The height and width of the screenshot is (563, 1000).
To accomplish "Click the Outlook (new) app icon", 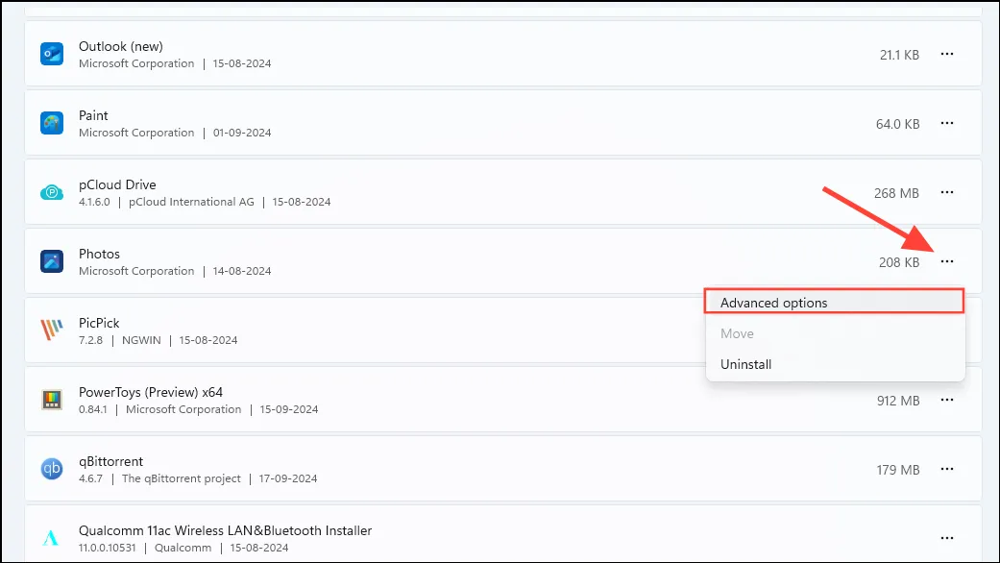I will coord(52,54).
